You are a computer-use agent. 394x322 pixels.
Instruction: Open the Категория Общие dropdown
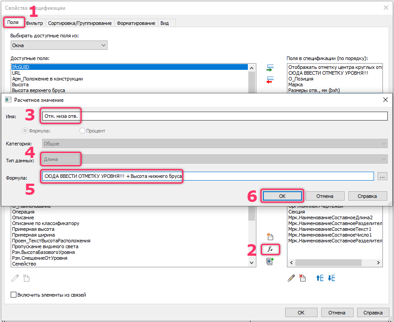pos(215,144)
